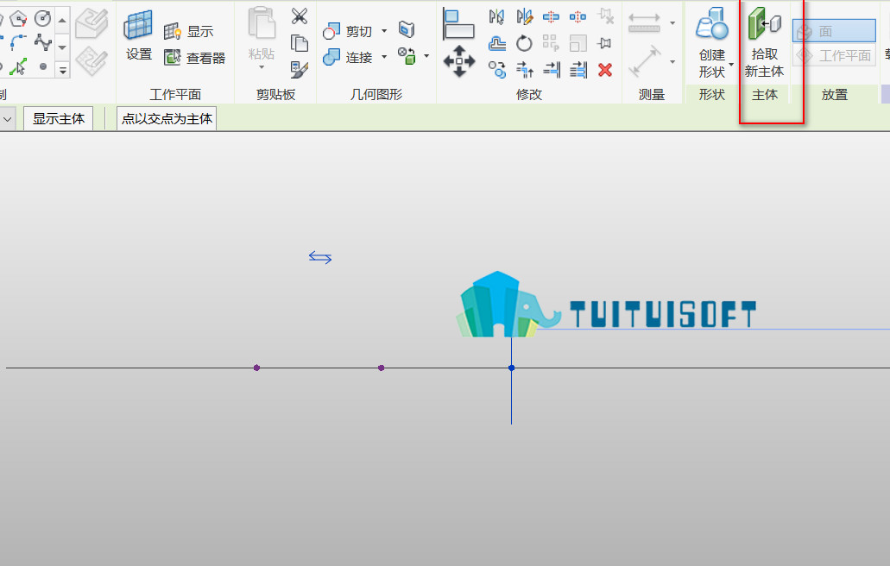This screenshot has height=566, width=890.
Task: Select the Array tool
Action: 551,43
